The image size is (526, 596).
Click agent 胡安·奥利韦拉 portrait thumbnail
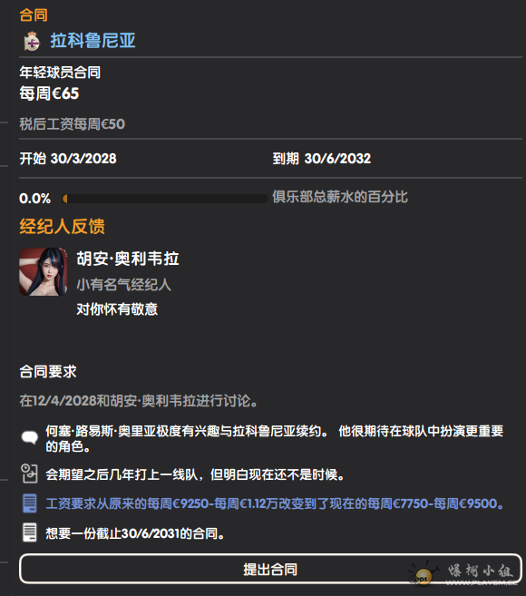(43, 272)
